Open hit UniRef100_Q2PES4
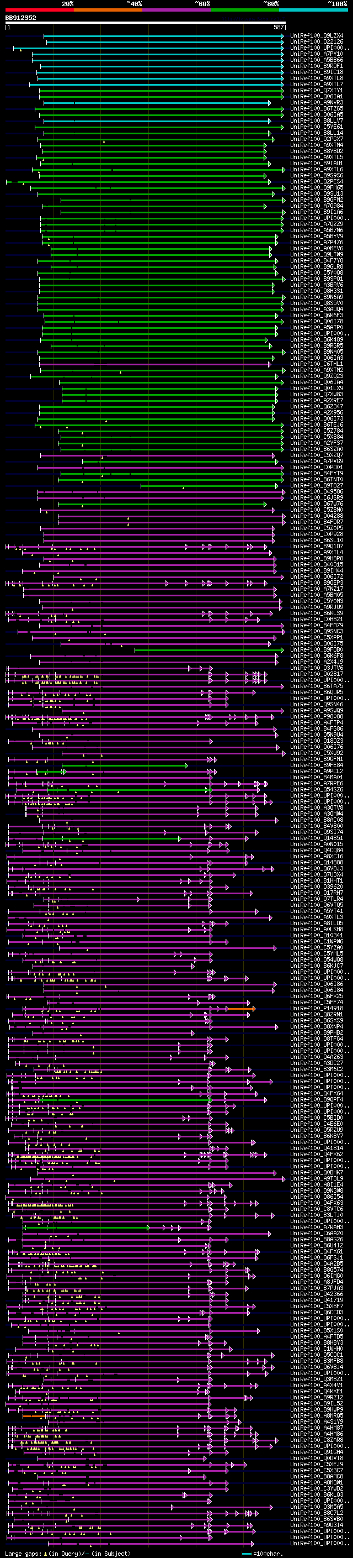353x1558 pixels. tap(317, 181)
